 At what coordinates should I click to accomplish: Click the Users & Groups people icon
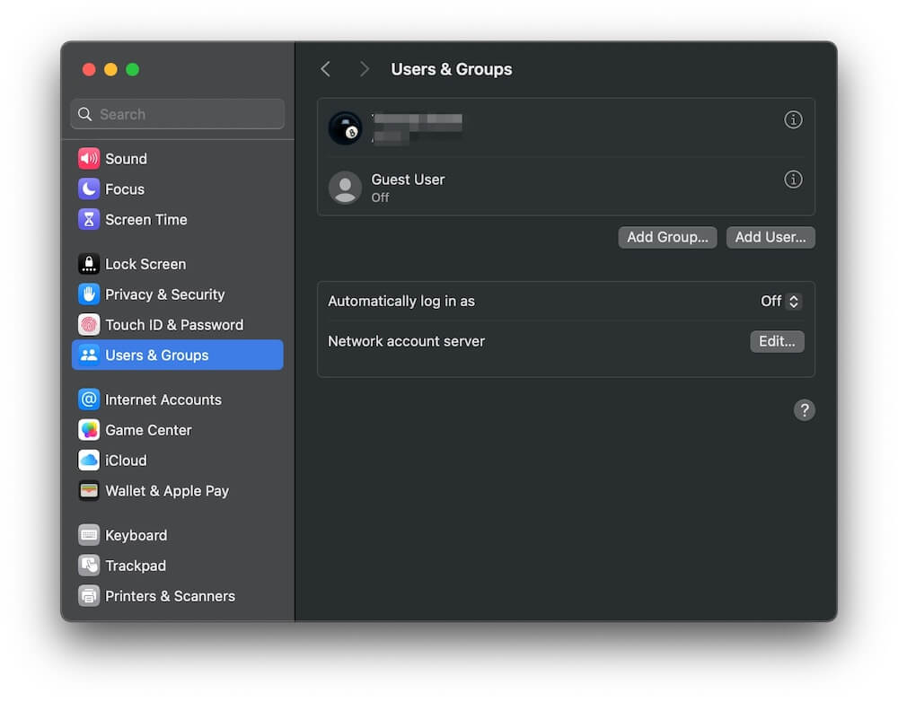pos(89,355)
